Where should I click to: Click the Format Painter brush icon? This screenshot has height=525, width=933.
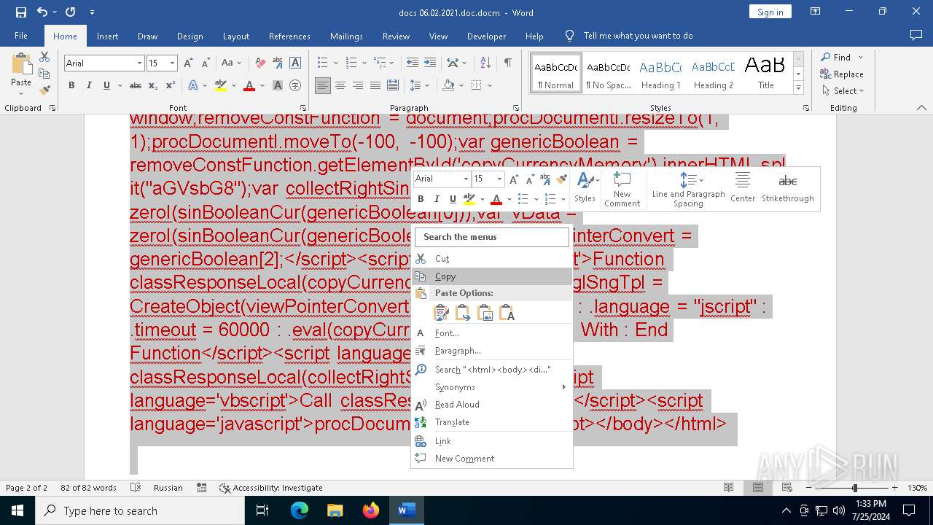[44, 90]
